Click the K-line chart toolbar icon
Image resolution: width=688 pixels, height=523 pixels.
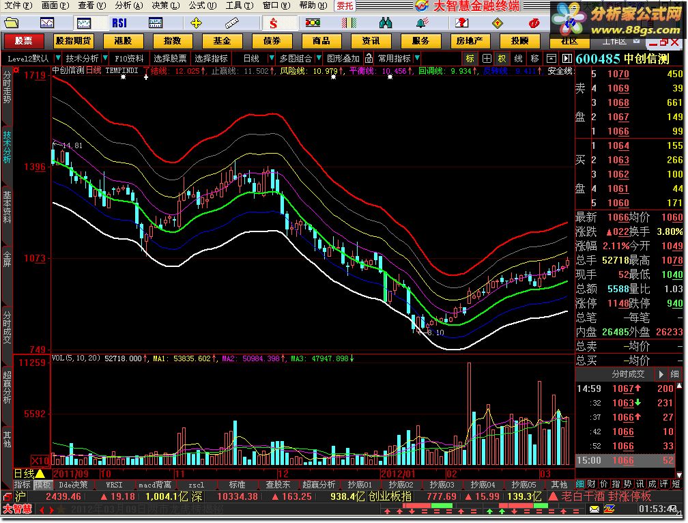pos(83,23)
